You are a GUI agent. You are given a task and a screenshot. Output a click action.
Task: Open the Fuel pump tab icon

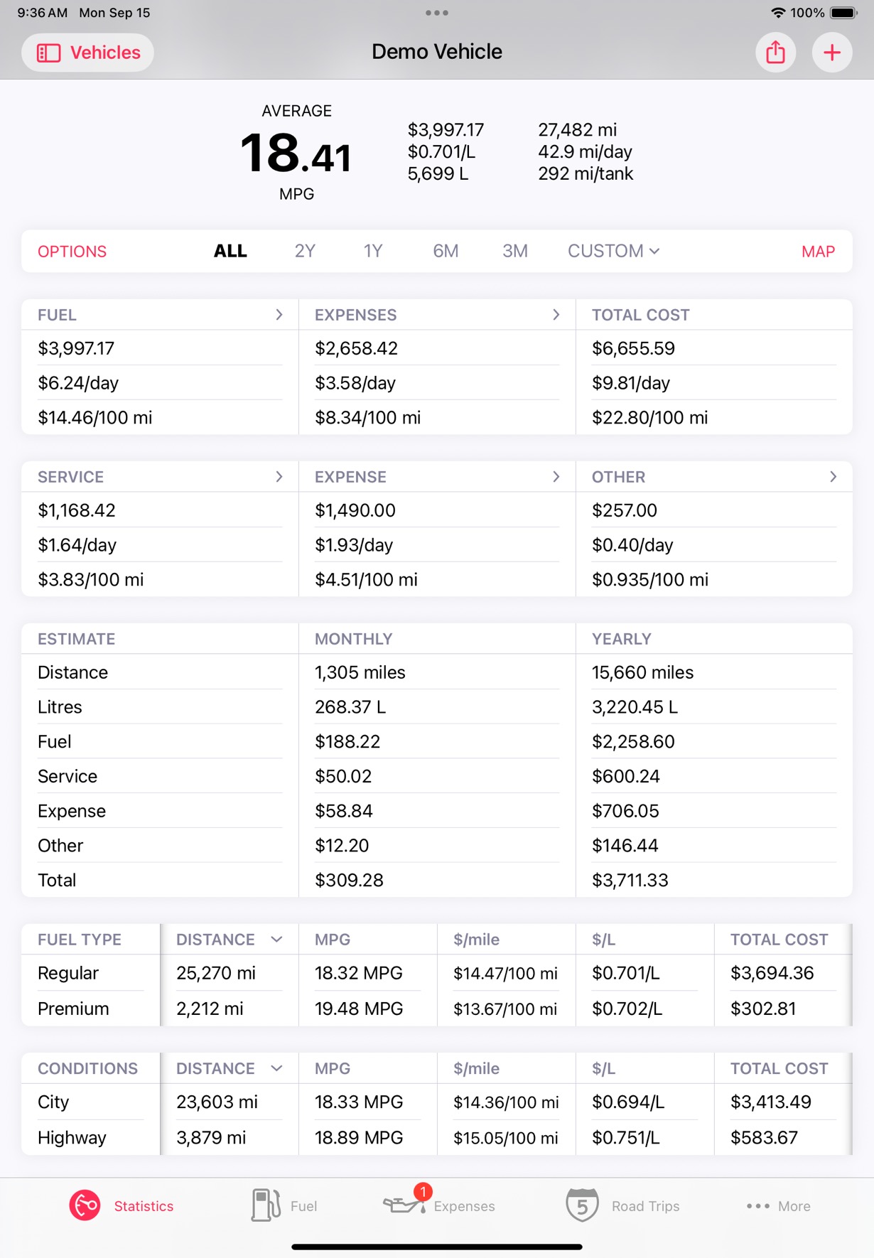coord(266,1205)
